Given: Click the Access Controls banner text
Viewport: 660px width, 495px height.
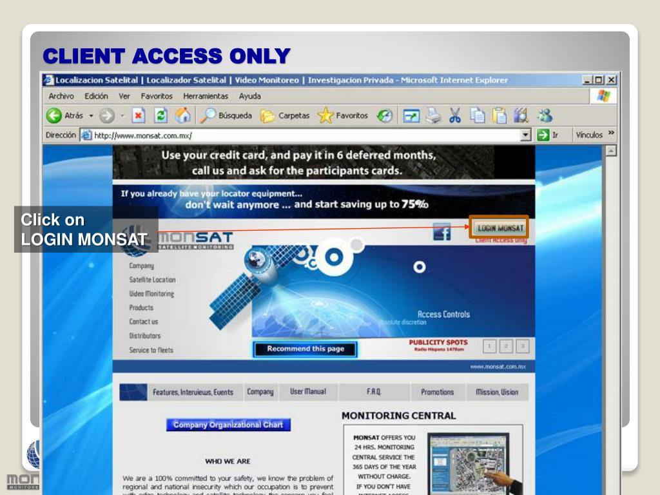Looking at the screenshot, I should [443, 315].
